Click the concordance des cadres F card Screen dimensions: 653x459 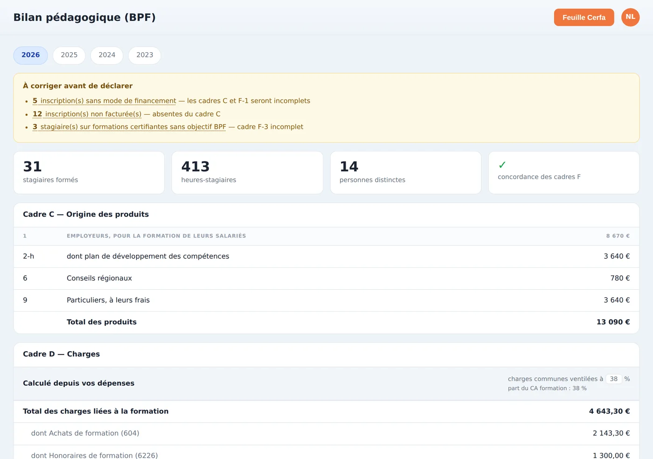tap(564, 173)
